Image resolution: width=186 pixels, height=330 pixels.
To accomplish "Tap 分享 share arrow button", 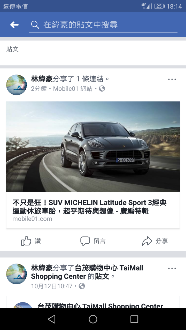I will point(155,241).
